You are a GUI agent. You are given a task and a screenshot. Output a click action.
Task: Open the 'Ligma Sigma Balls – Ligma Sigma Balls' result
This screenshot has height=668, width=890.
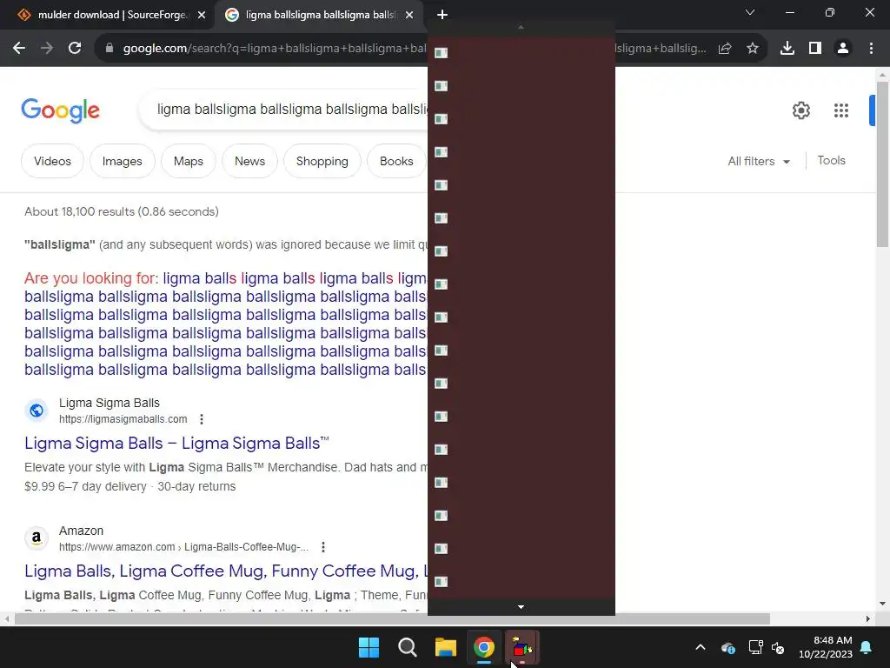176,443
